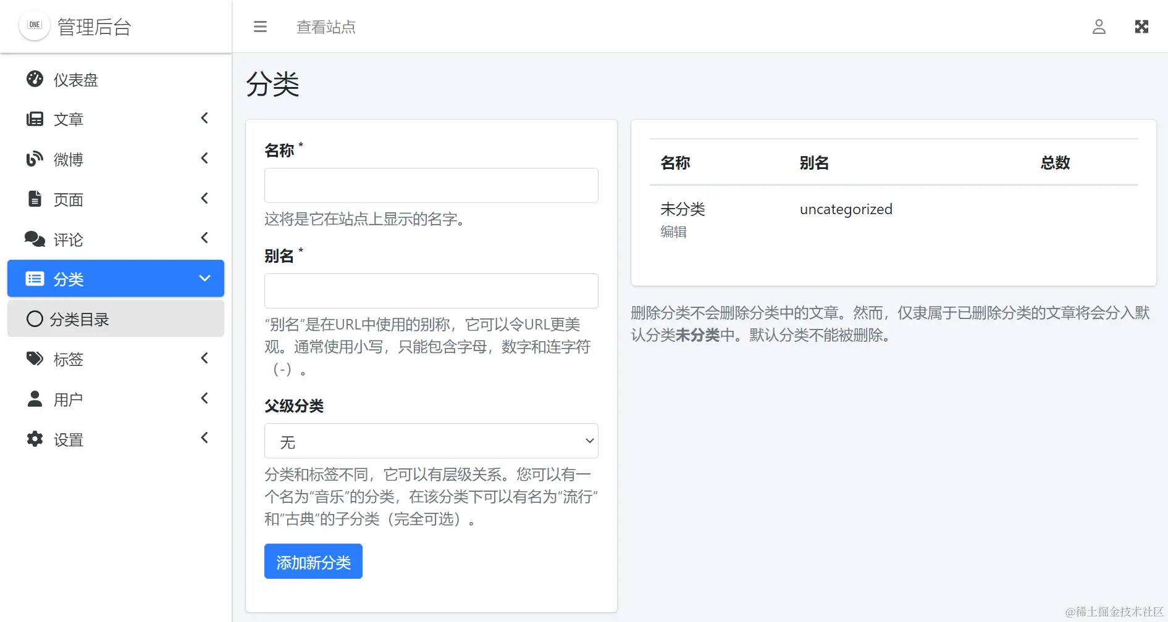The width and height of the screenshot is (1168, 622).
Task: Open the 页面 menu item
Action: [116, 199]
